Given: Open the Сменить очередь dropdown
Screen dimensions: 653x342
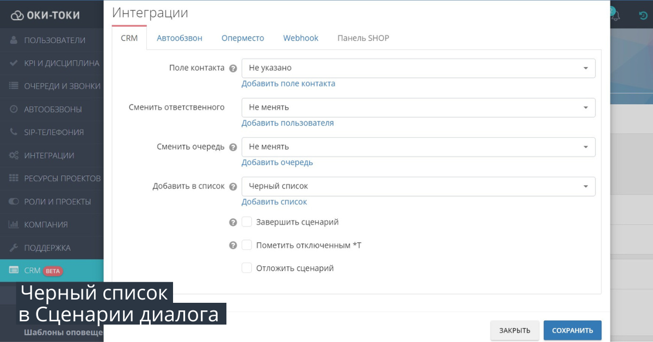Looking at the screenshot, I should [418, 147].
